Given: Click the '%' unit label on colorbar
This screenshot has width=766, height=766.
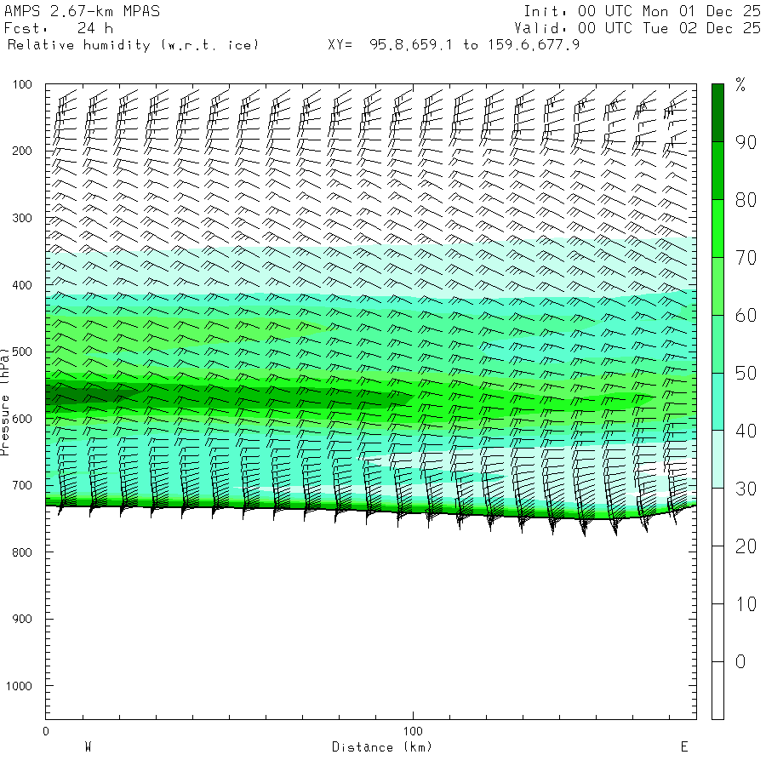Looking at the screenshot, I should pos(740,85).
